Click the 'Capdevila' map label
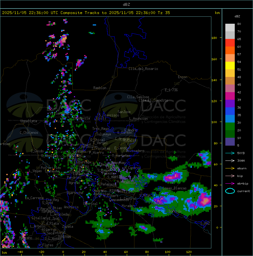Image resolution: width=253 pixels, height=256 pixels. click(82, 118)
